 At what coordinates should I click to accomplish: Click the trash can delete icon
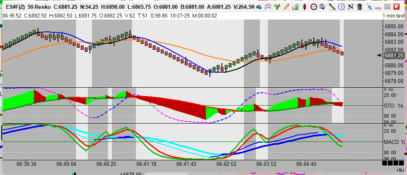[359, 7]
